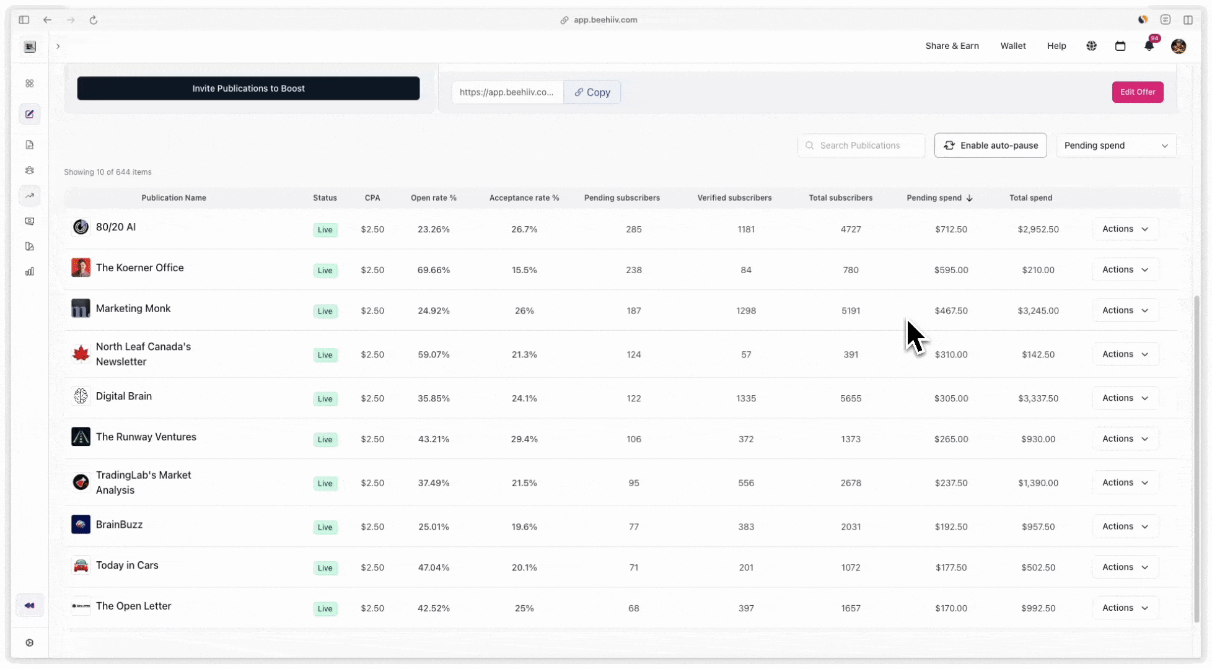Open the notifications bell icon
This screenshot has height=669, width=1212.
coord(1149,46)
